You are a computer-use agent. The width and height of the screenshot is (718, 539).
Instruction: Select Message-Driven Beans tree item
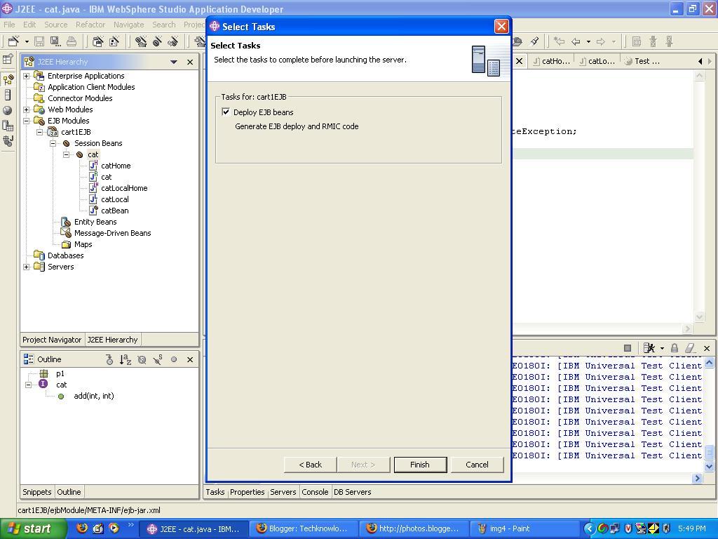point(113,233)
